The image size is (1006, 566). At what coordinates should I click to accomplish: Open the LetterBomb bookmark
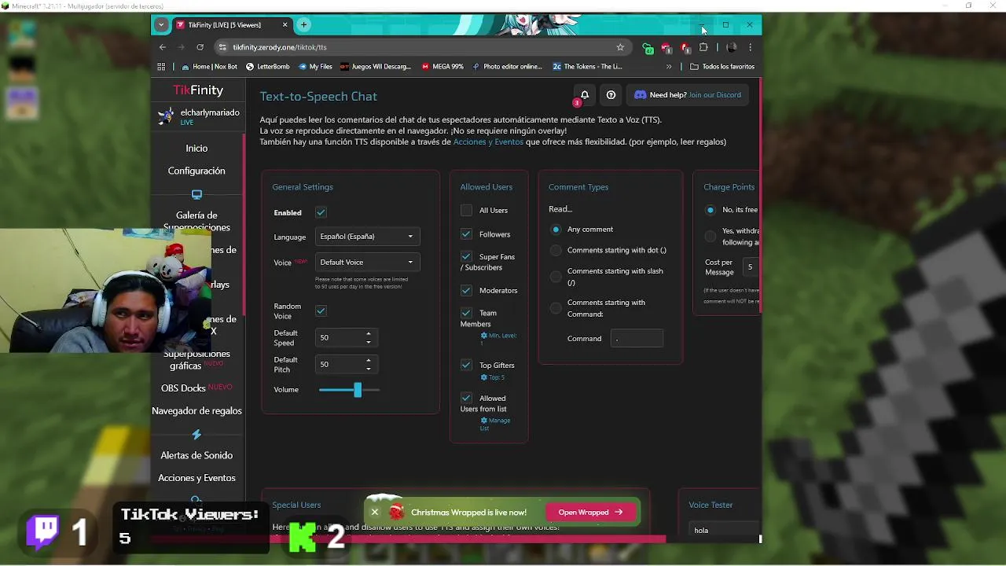[x=267, y=67]
